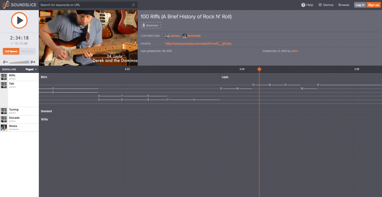This screenshot has height=197, width=382.
Task: Open the Demos hamburger icon
Action: [x=320, y=5]
